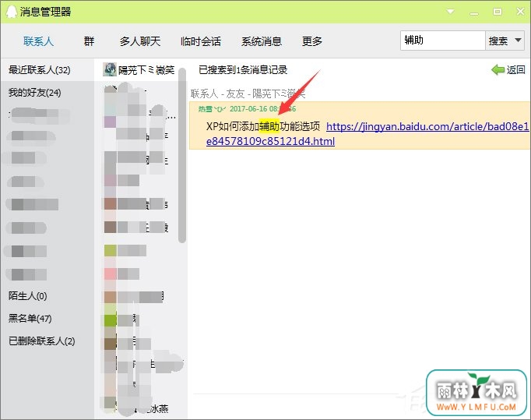This screenshot has width=531, height=420.
Task: Click the 搜索 button
Action: pos(498,41)
